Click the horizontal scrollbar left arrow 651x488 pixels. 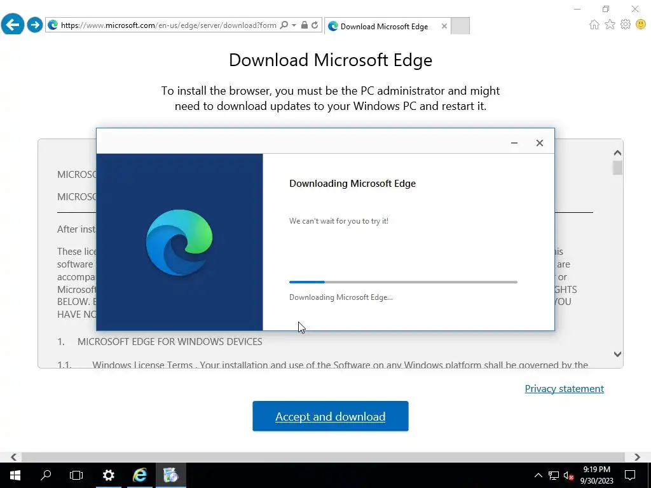click(x=14, y=457)
